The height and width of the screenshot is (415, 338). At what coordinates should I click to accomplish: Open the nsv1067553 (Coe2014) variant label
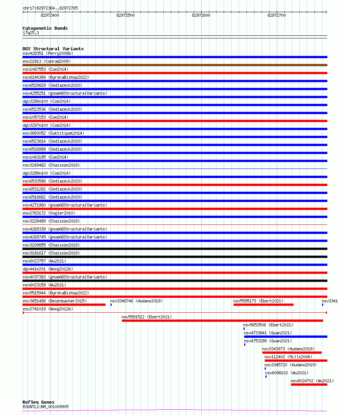click(x=46, y=69)
